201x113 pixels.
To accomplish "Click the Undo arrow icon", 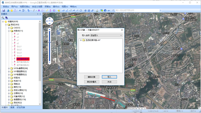I will coord(28,11).
